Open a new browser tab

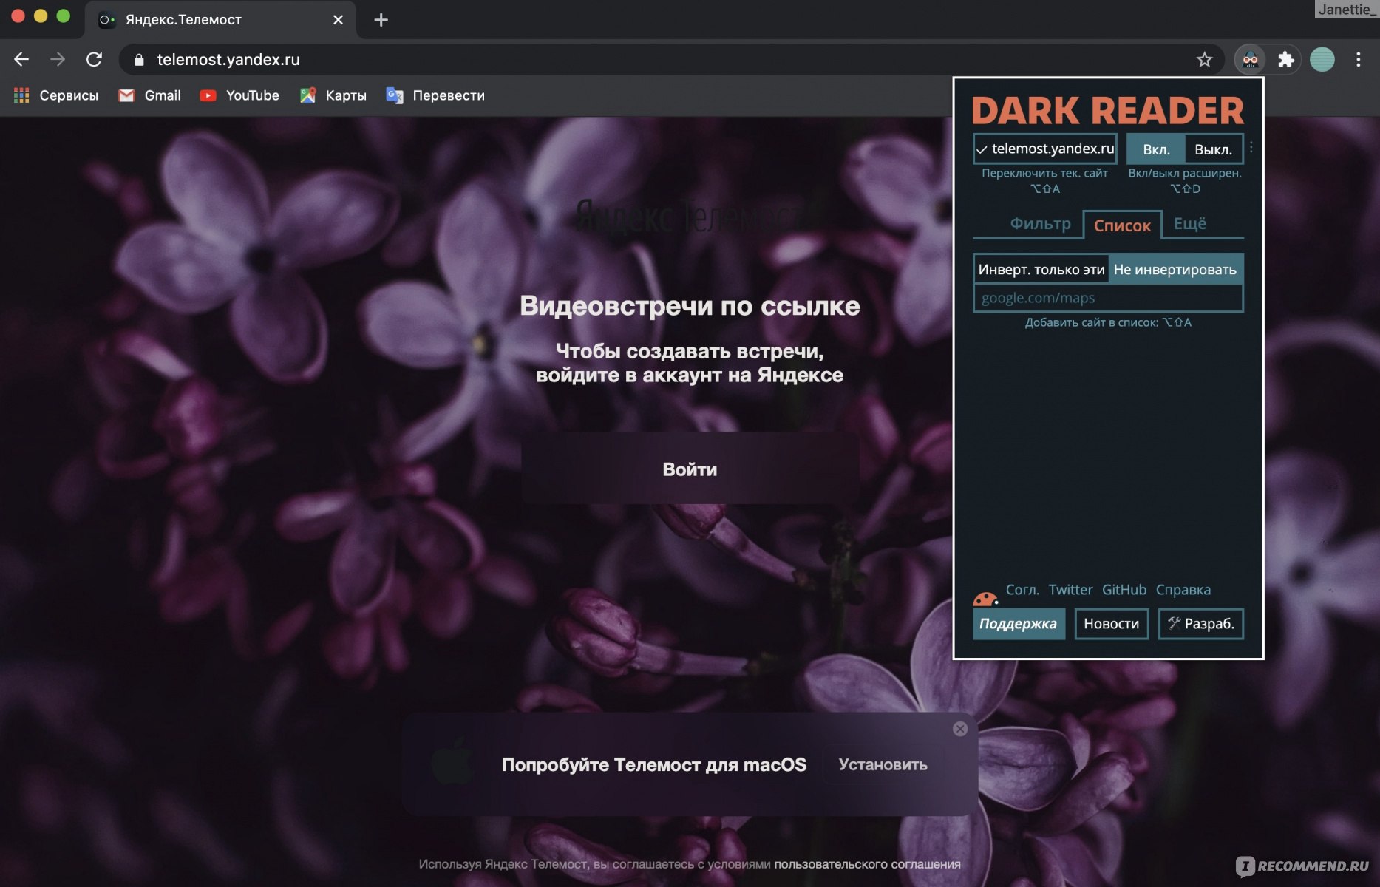coord(381,20)
